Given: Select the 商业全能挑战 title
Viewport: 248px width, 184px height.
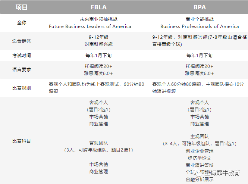Looking at the screenshot, I should point(200,19).
